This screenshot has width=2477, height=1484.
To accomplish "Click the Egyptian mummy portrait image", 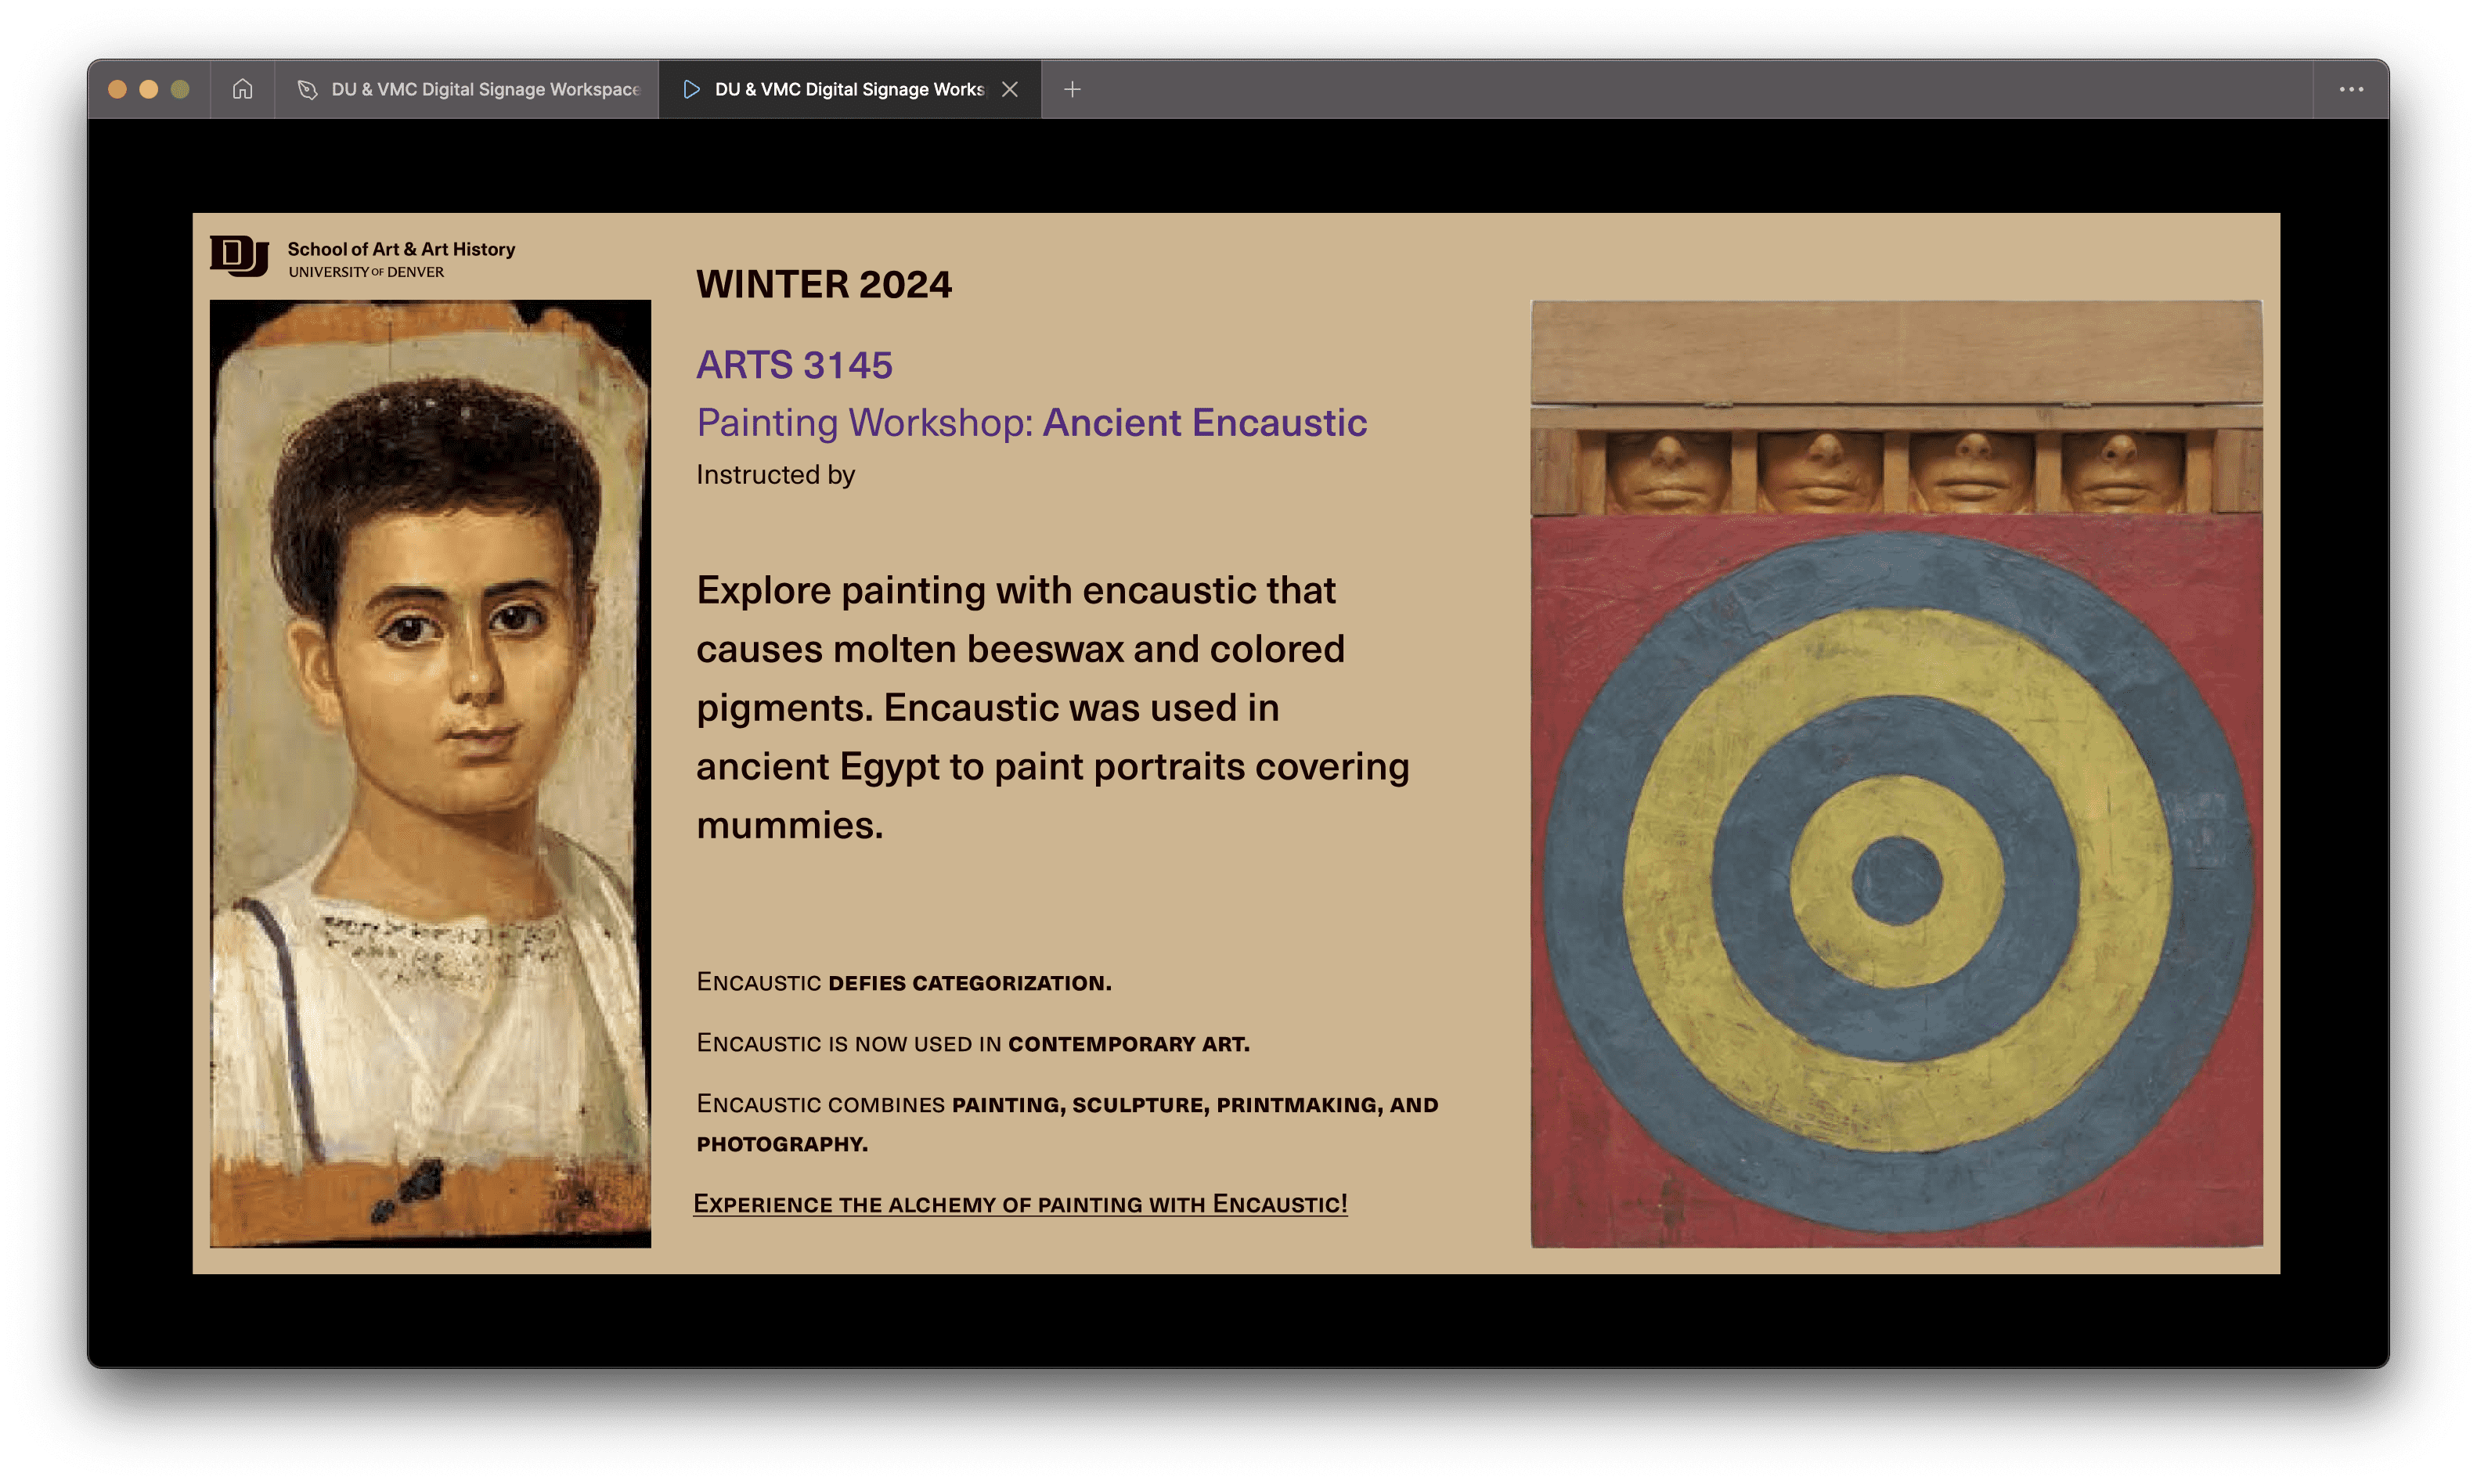I will tap(430, 773).
